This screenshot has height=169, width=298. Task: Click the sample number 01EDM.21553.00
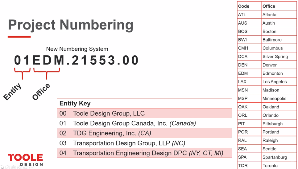tap(77, 60)
